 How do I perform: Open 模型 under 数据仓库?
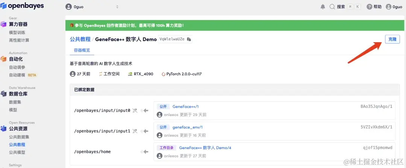(13, 110)
